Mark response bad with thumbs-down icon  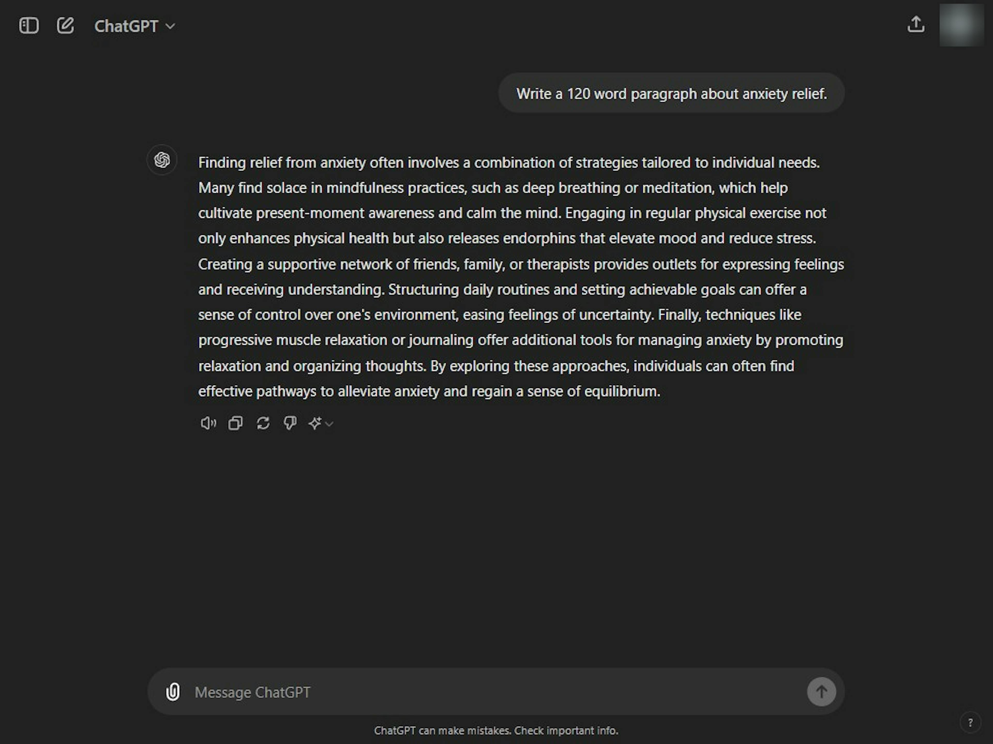[290, 423]
